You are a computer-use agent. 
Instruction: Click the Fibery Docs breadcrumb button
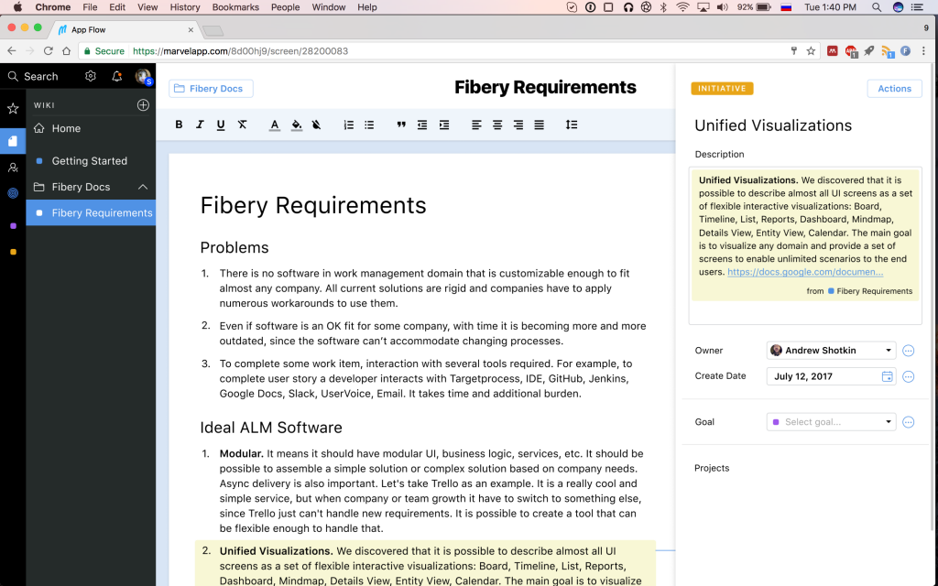[211, 89]
